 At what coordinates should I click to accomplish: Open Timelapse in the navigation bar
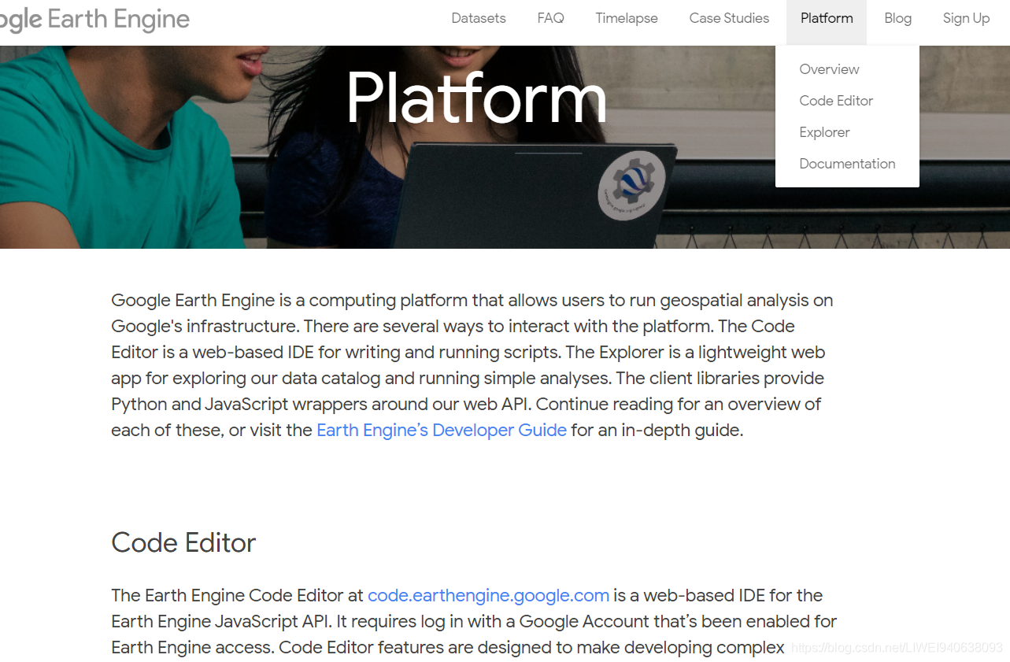627,18
